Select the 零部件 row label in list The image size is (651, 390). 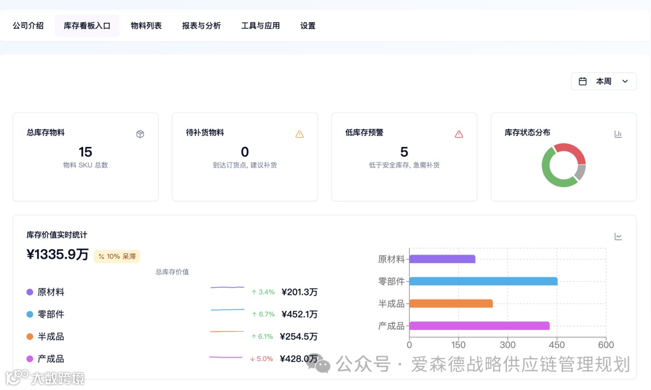[51, 314]
